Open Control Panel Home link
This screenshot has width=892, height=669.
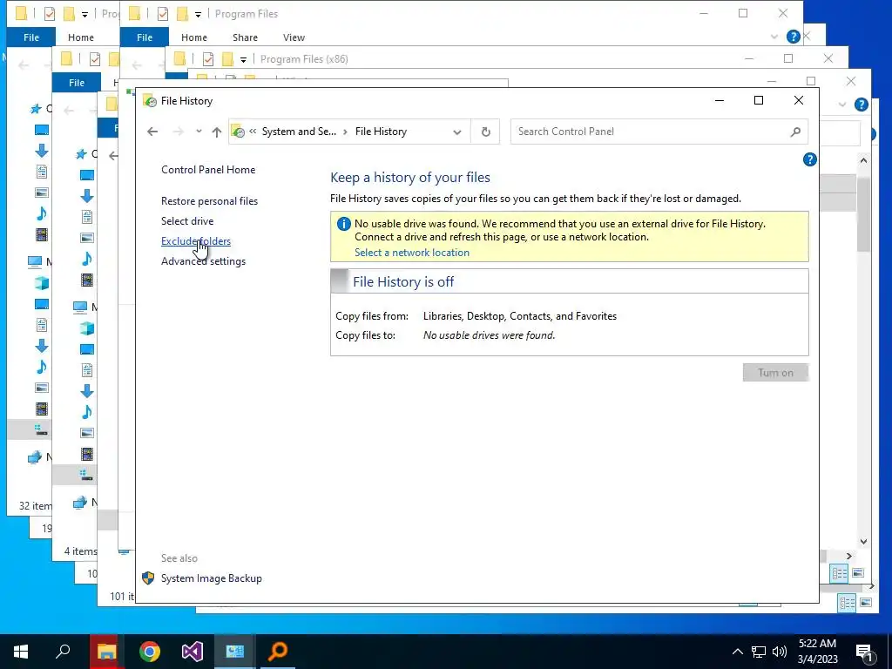[x=208, y=170]
